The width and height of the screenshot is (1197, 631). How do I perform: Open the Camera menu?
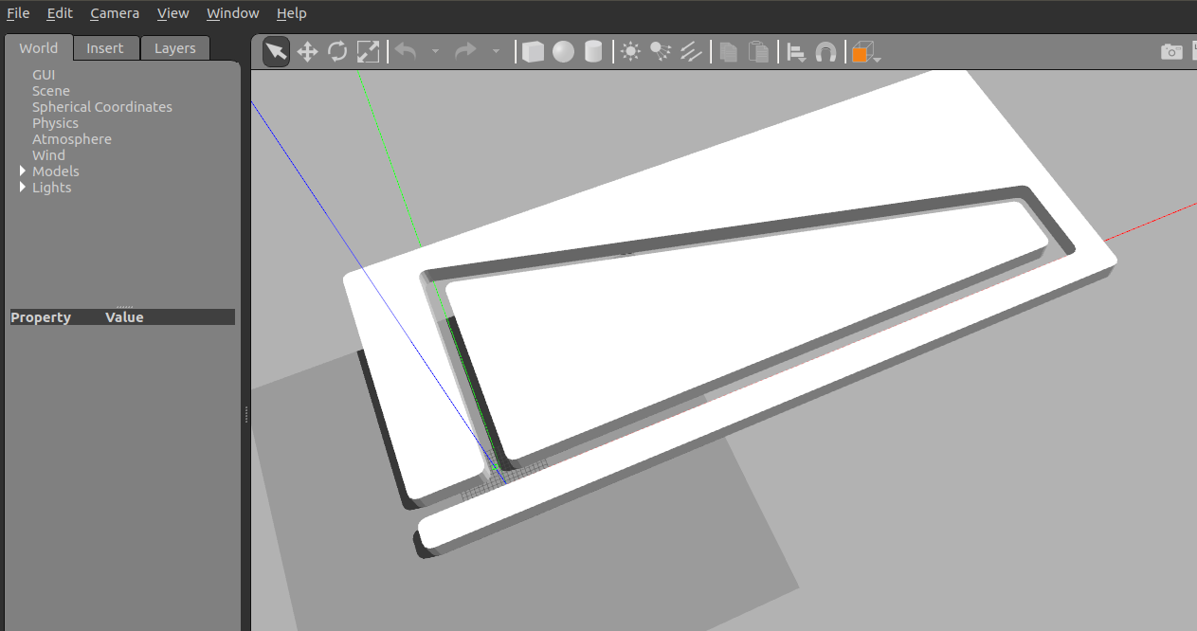pyautogui.click(x=115, y=13)
